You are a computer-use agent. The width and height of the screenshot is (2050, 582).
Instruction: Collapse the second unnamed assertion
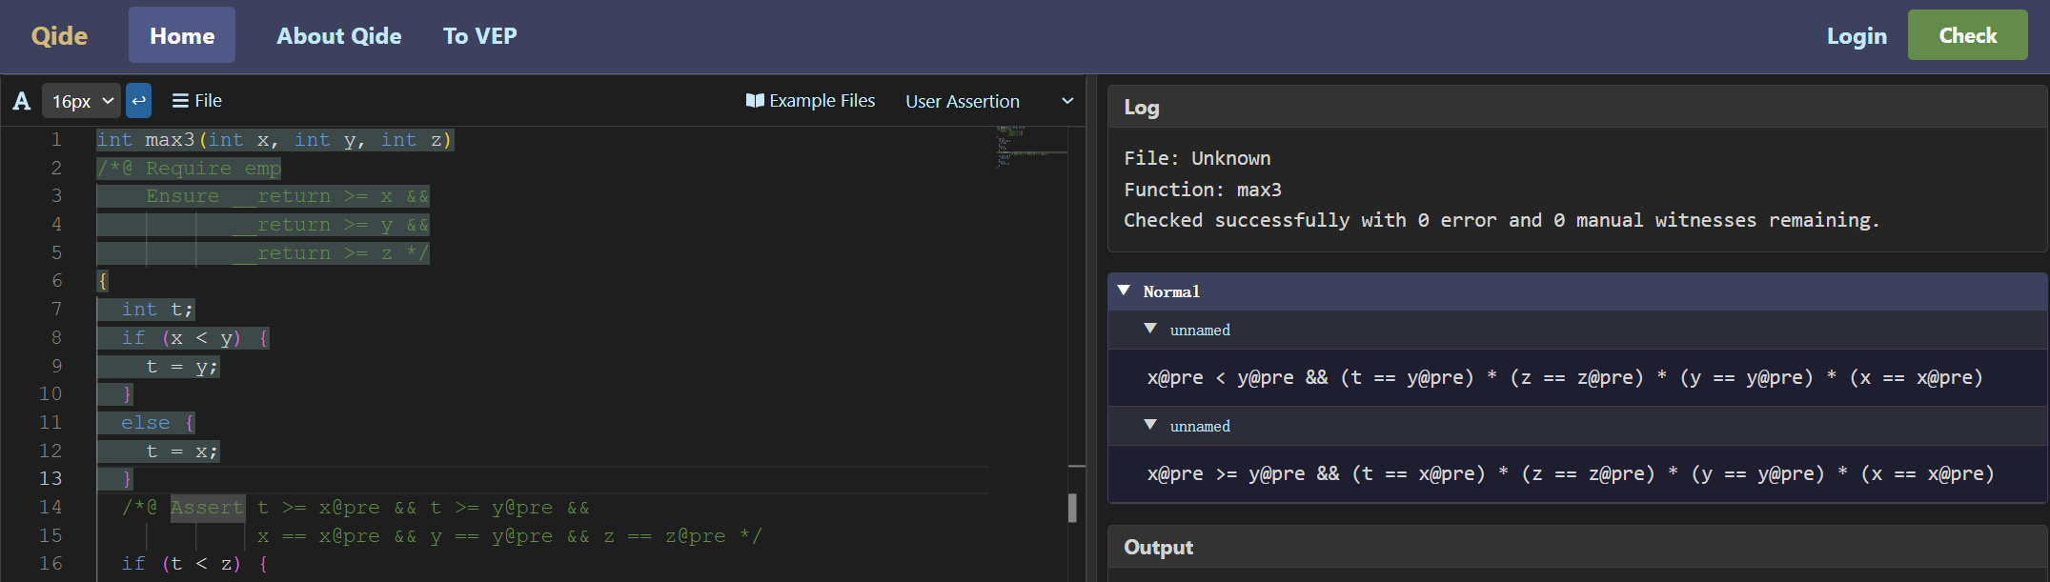point(1150,425)
